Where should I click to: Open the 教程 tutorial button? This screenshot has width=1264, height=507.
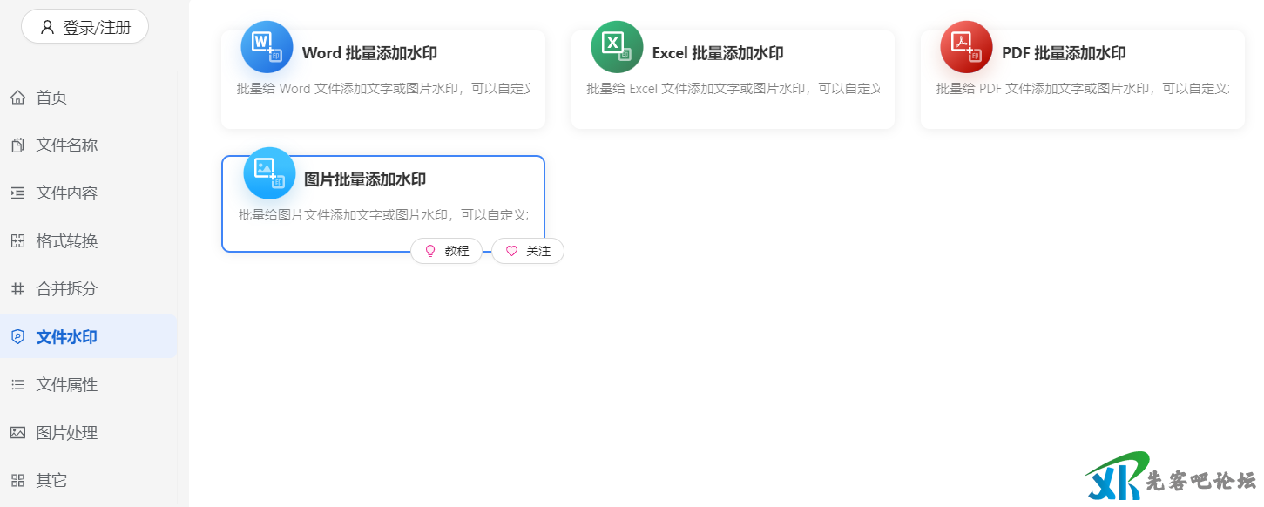tap(446, 251)
